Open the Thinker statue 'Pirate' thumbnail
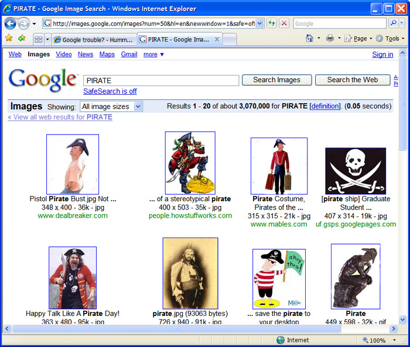The width and height of the screenshot is (410, 347). [356, 276]
